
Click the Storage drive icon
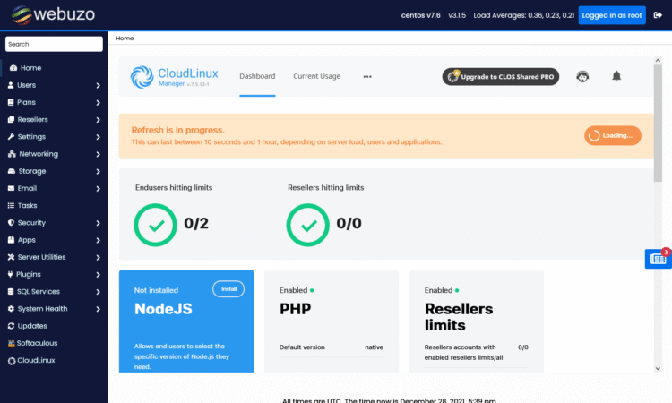point(12,171)
